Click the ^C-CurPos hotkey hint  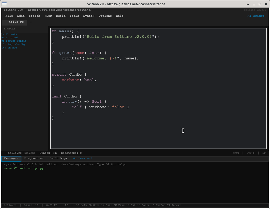158,205
